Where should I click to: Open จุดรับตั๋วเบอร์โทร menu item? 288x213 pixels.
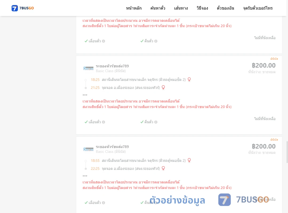(258, 8)
